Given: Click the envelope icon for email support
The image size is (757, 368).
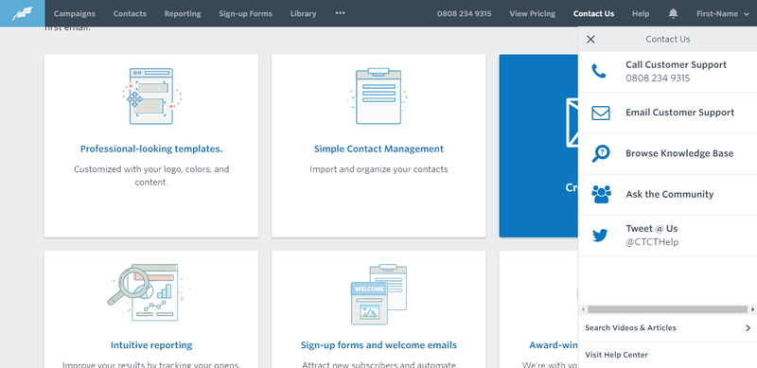Looking at the screenshot, I should pyautogui.click(x=601, y=113).
